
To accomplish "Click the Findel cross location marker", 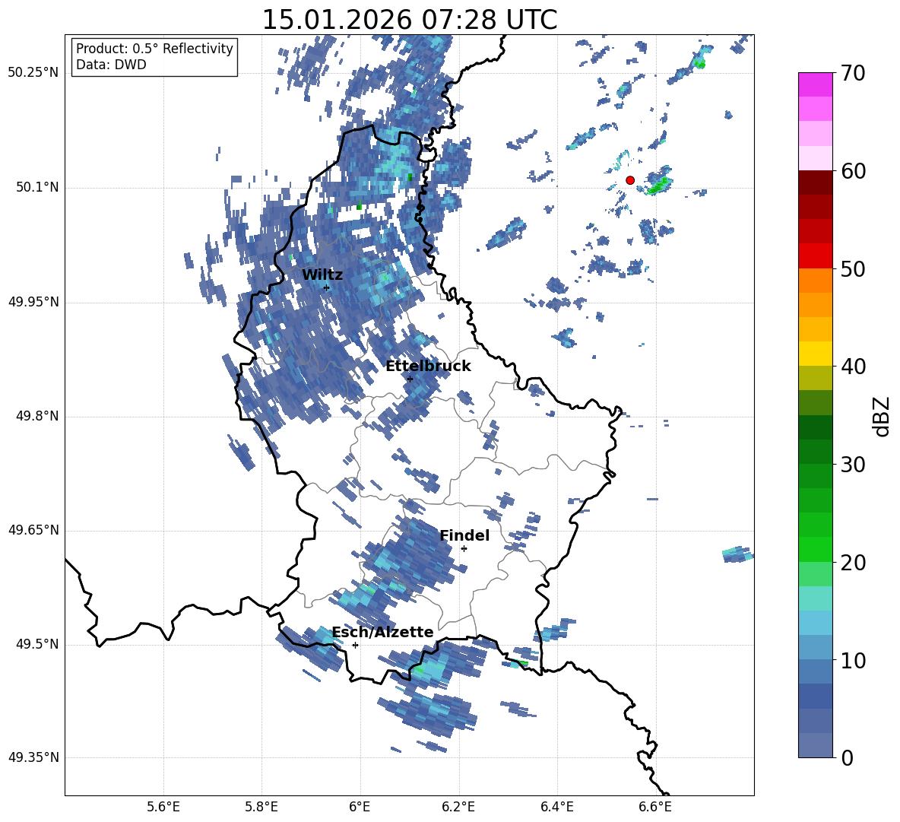I will 464,549.
